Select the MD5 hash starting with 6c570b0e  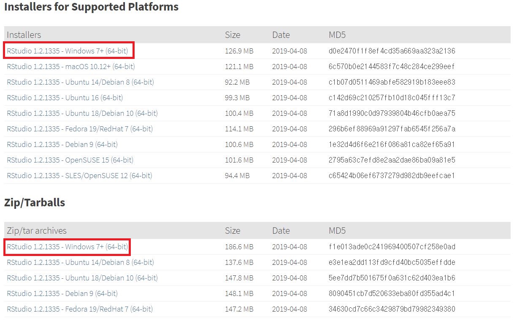(392, 67)
